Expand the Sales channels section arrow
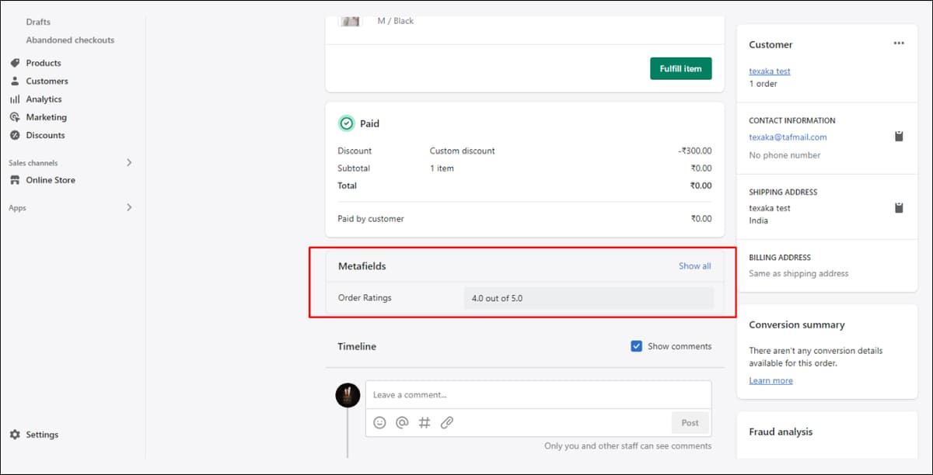This screenshot has height=475, width=933. pos(129,163)
